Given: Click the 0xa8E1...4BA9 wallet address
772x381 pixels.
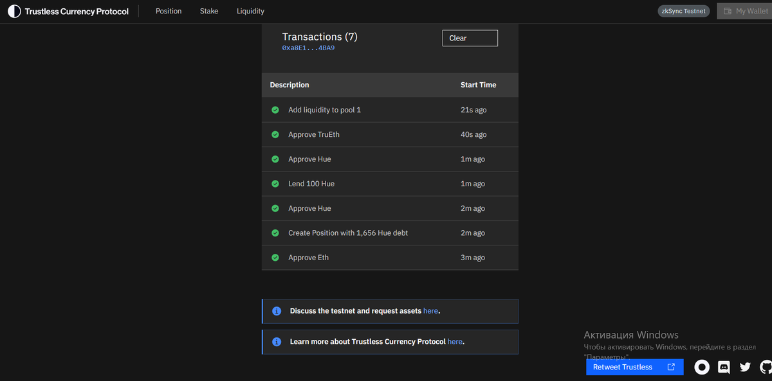Looking at the screenshot, I should (307, 47).
